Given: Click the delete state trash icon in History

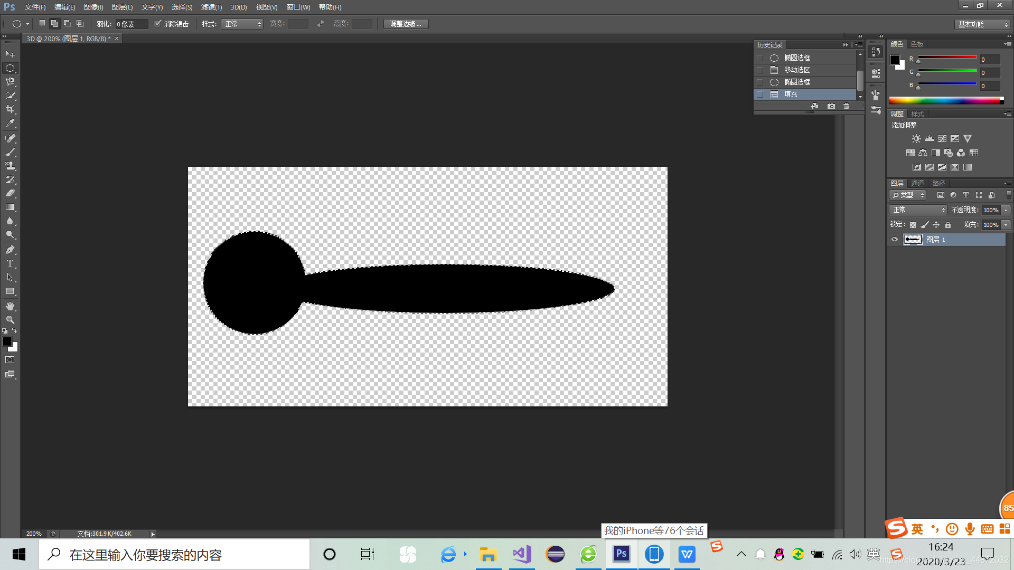Looking at the screenshot, I should (847, 106).
